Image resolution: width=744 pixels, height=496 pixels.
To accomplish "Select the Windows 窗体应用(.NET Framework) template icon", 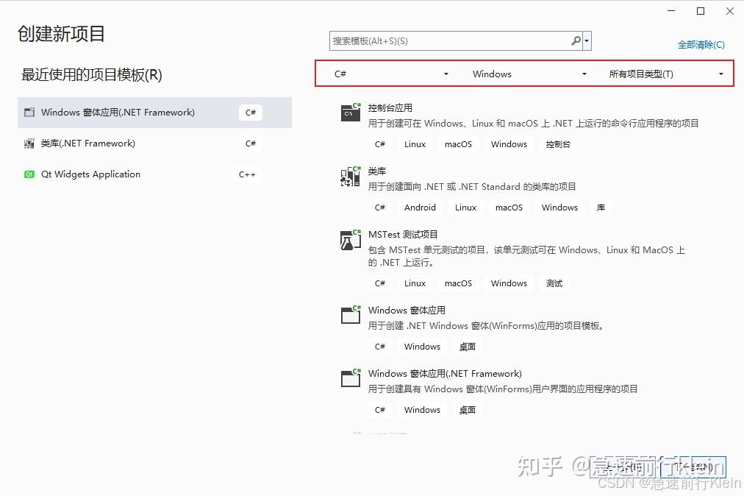I will (350, 378).
